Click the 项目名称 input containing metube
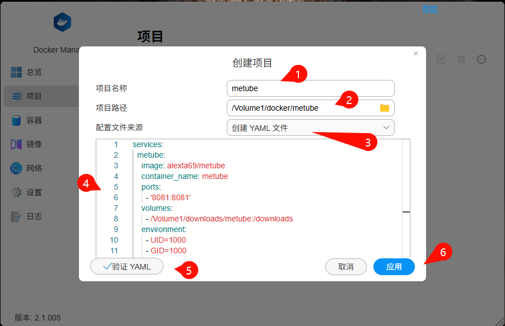This screenshot has height=326, width=505. coord(311,88)
